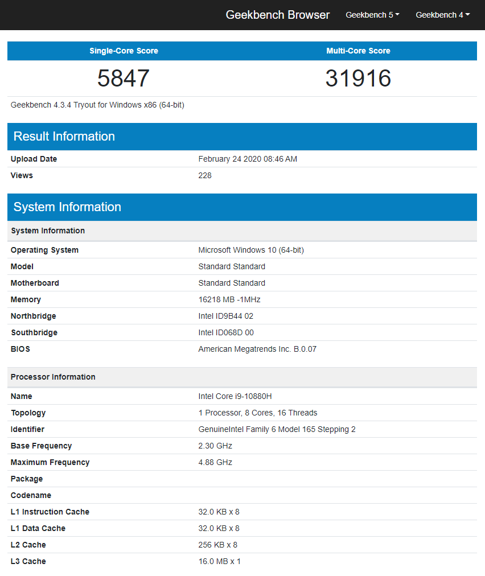Expand the Geekbench 4 dropdown menu
This screenshot has width=485, height=576.
(442, 15)
